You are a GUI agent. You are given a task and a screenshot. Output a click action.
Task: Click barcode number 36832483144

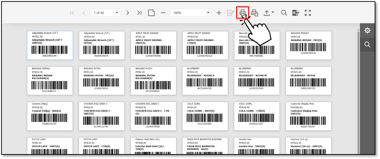coord(49,56)
